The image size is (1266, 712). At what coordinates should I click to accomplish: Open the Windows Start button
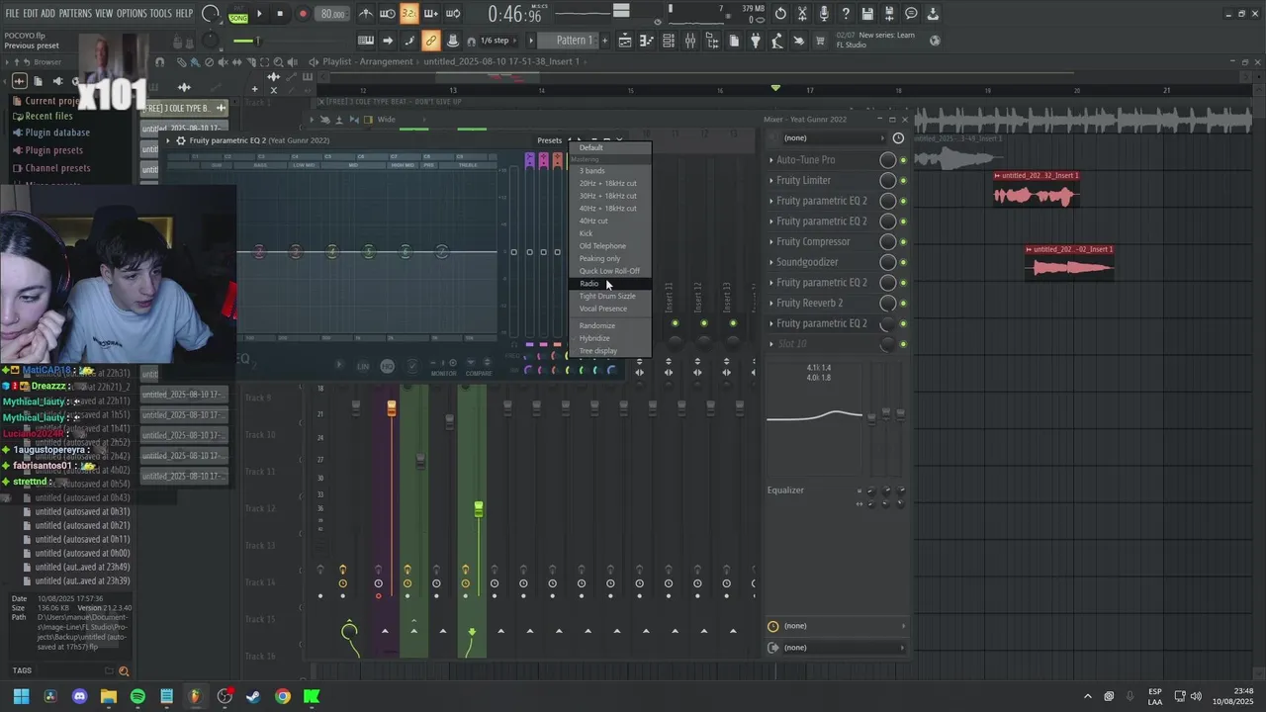(21, 696)
